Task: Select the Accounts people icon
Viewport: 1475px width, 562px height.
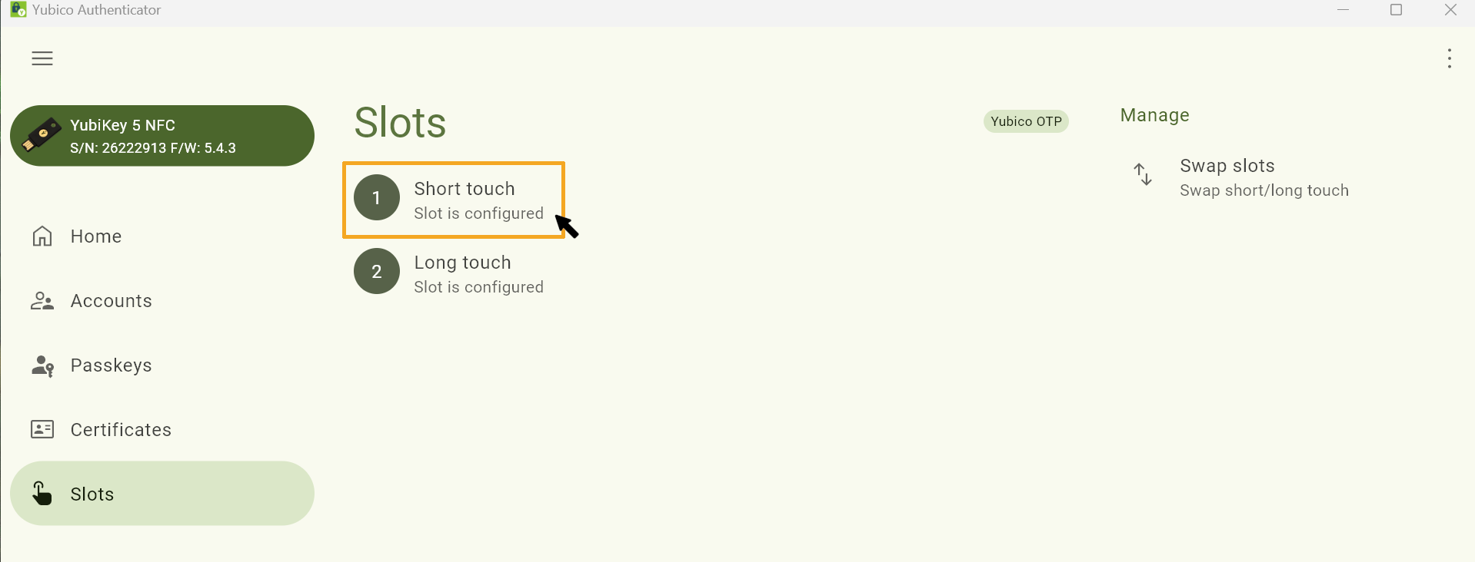Action: (42, 300)
